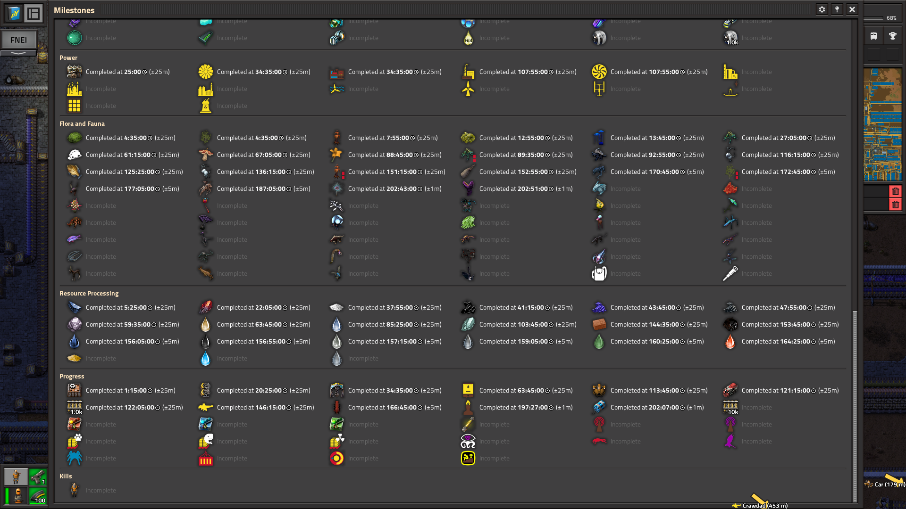Viewport: 906px width, 509px height.
Task: Click the ammo icon completed at 166:45:00
Action: [x=336, y=407]
